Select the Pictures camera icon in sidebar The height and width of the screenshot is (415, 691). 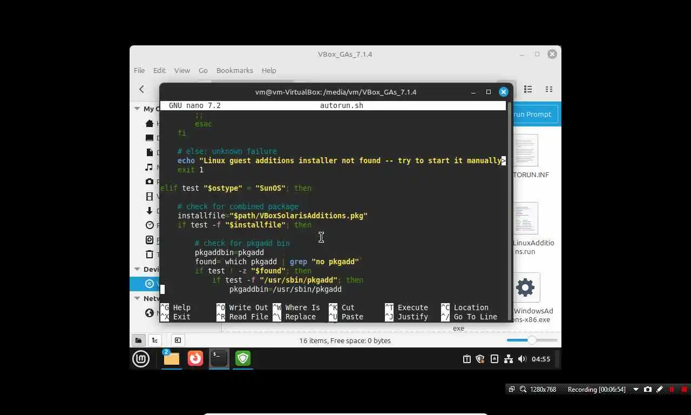coord(150,182)
